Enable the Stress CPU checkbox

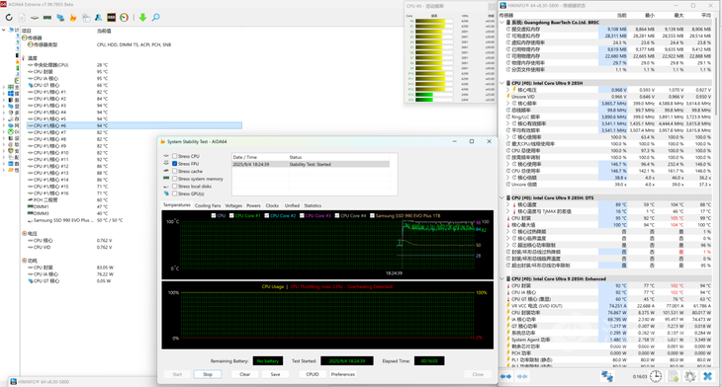click(x=174, y=156)
